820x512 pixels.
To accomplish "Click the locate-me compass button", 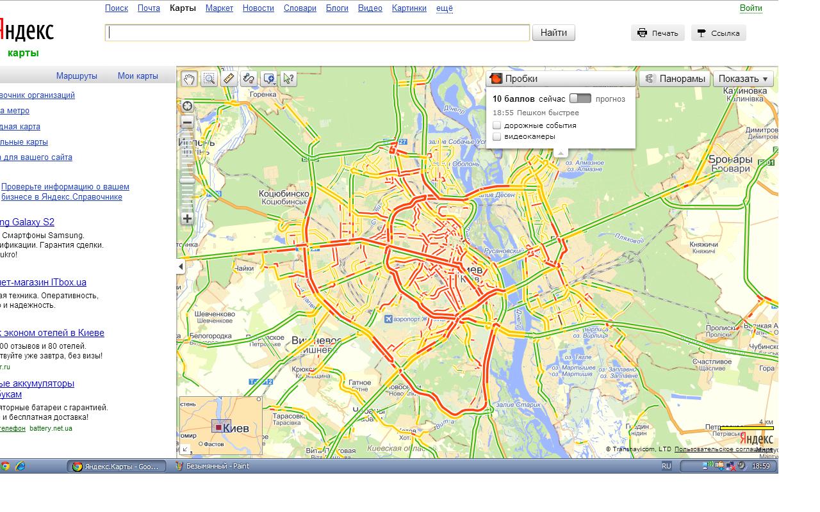I will (187, 106).
